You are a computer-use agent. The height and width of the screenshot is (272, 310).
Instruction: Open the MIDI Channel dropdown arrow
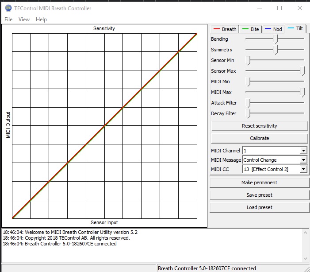[x=303, y=151]
